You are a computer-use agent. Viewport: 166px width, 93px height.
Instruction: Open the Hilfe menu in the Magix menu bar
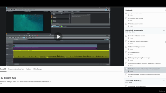click(x=34, y=10)
